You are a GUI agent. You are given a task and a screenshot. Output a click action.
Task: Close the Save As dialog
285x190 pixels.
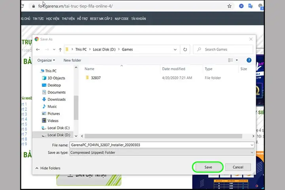[251, 39]
